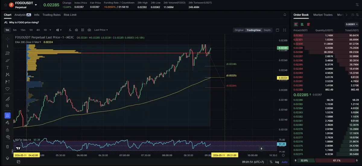
Task: Add FOGOUSDT to favorites with star icon
Action: tap(5, 5)
